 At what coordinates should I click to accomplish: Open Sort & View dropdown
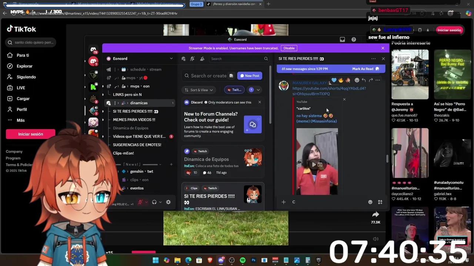pyautogui.click(x=199, y=90)
